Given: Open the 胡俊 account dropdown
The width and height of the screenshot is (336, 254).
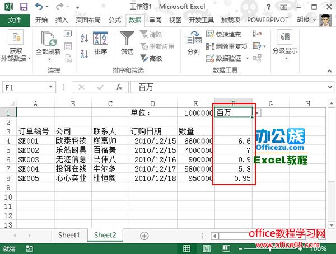Looking at the screenshot, I should [314, 20].
